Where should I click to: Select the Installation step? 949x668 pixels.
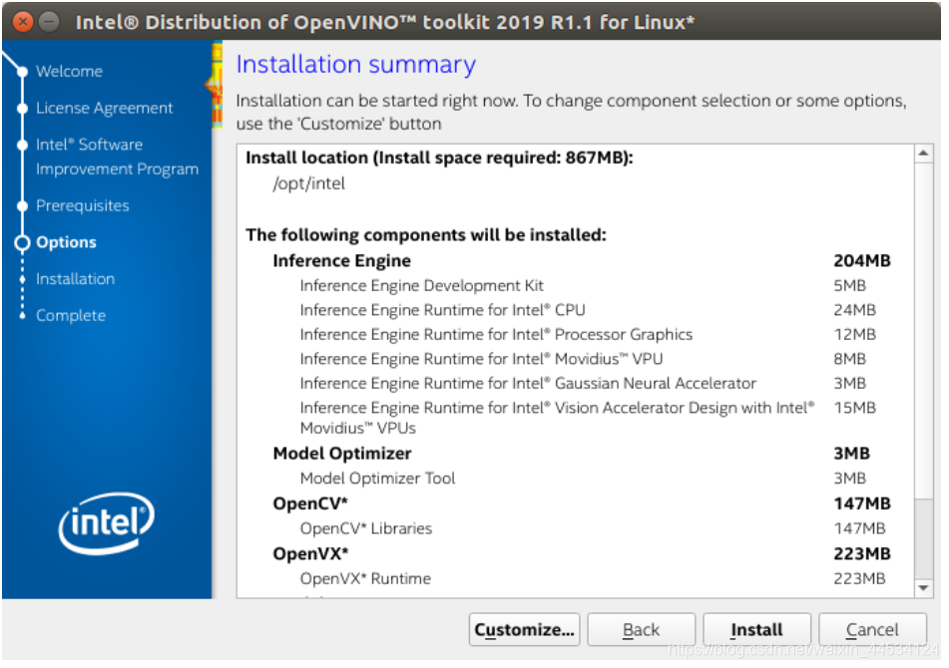[x=76, y=280]
